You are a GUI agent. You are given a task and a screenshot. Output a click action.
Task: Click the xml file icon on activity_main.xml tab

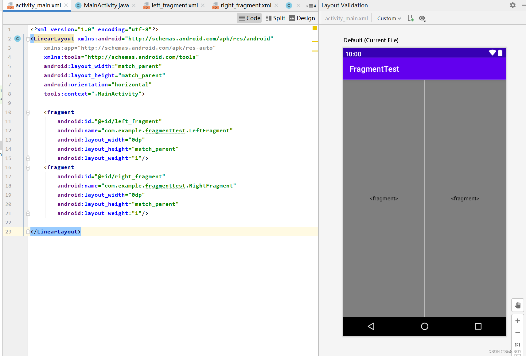pos(10,6)
